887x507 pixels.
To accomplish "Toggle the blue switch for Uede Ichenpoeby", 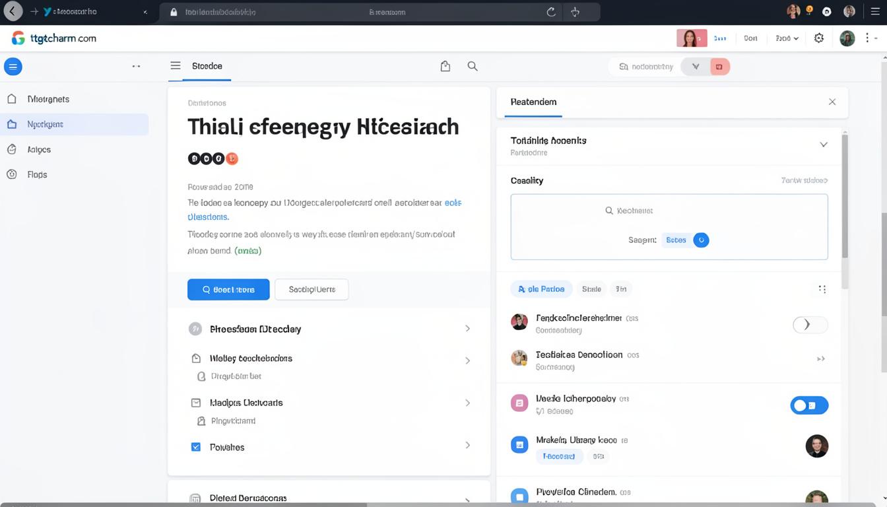I will click(809, 405).
